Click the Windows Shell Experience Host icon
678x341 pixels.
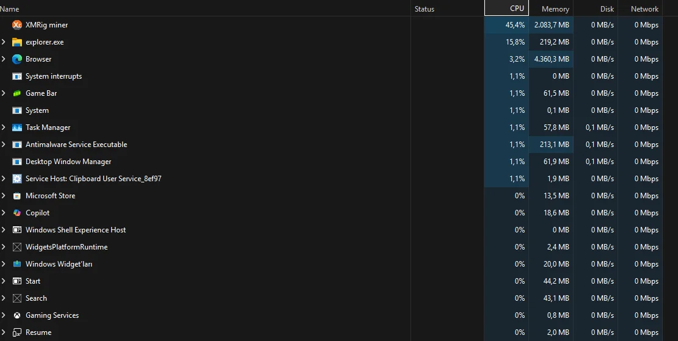coord(17,230)
